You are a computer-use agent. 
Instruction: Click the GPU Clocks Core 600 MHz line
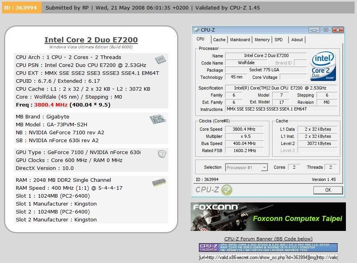click(69, 160)
